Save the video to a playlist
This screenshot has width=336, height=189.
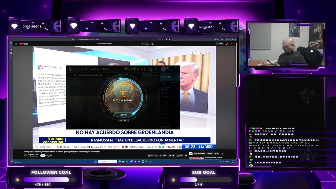180,155
